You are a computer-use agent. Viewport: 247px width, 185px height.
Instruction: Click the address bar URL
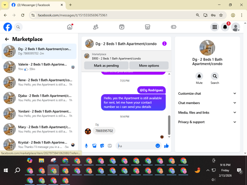(x=73, y=15)
